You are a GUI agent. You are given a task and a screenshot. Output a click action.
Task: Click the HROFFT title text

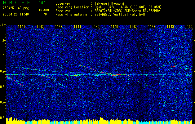click(20, 2)
